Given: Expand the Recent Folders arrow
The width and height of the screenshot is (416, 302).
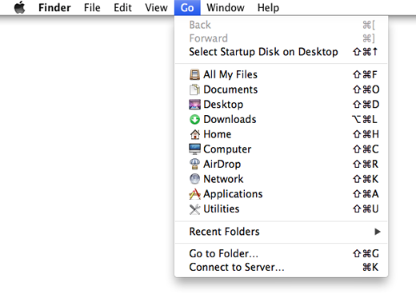Looking at the screenshot, I should [x=378, y=232].
